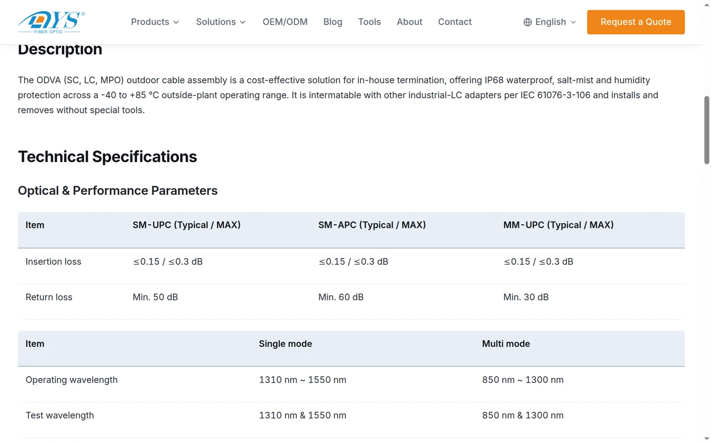The height and width of the screenshot is (444, 711).
Task: Go to the Blog page
Action: click(333, 22)
